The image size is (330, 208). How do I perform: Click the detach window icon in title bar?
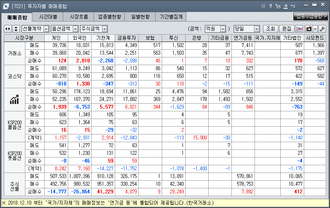(278, 6)
